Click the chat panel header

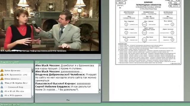[x=68, y=62]
